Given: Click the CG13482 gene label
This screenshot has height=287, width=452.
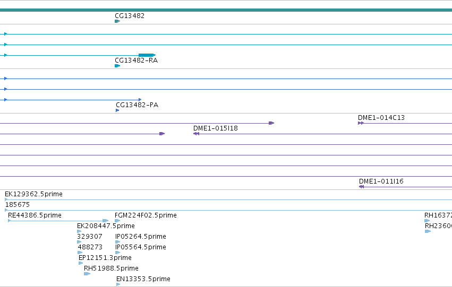Looking at the screenshot, I should pyautogui.click(x=130, y=16).
